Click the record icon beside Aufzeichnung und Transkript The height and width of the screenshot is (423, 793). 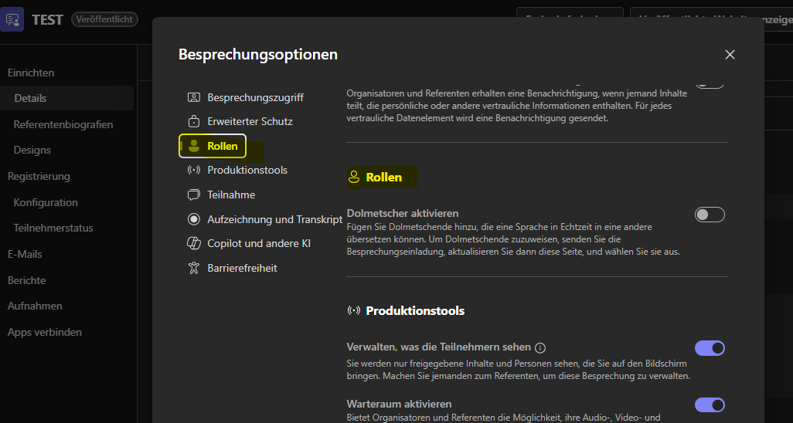pyautogui.click(x=194, y=219)
